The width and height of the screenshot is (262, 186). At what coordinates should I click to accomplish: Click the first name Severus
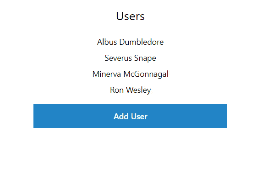118,58
